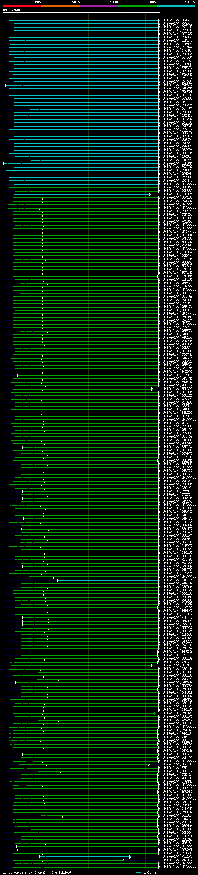Select the UniRef100_P50894 entry

point(178,245)
